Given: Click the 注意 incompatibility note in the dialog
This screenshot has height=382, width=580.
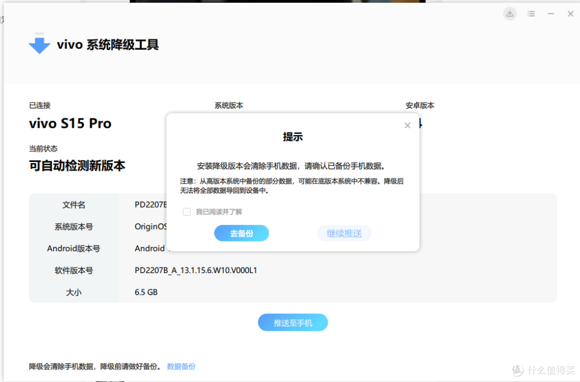Looking at the screenshot, I should [292, 186].
